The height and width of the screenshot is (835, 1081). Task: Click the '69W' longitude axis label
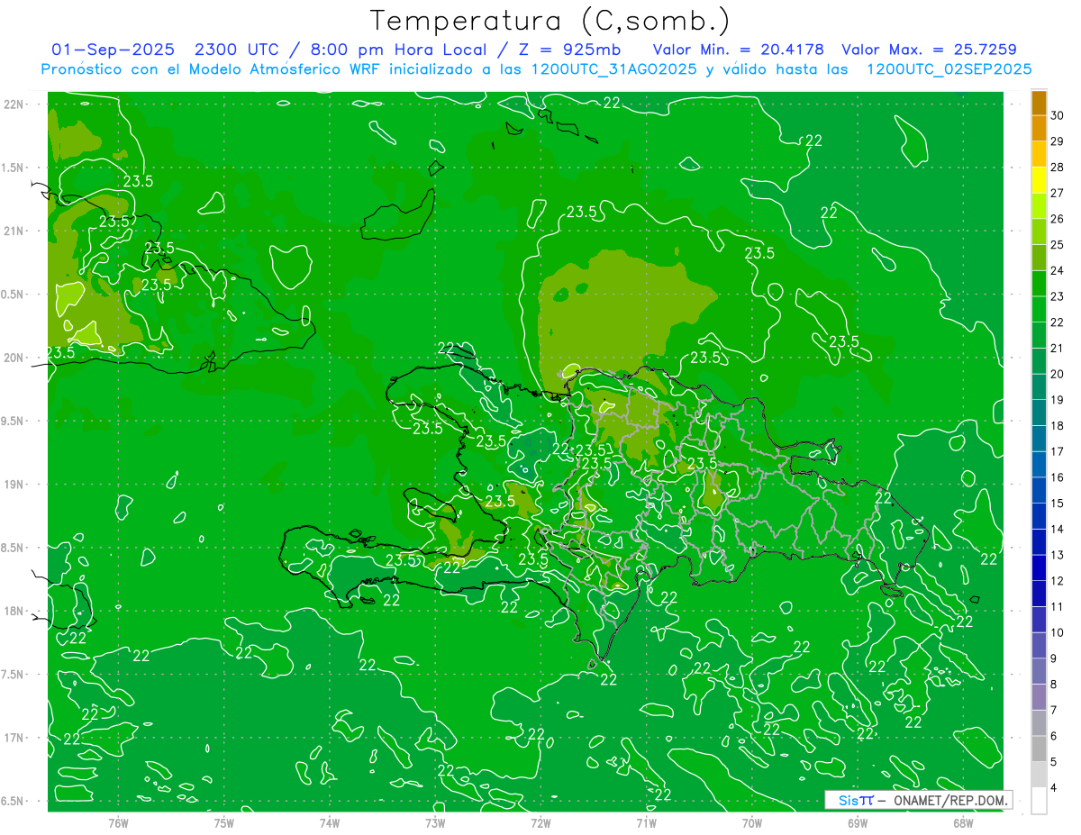858,823
